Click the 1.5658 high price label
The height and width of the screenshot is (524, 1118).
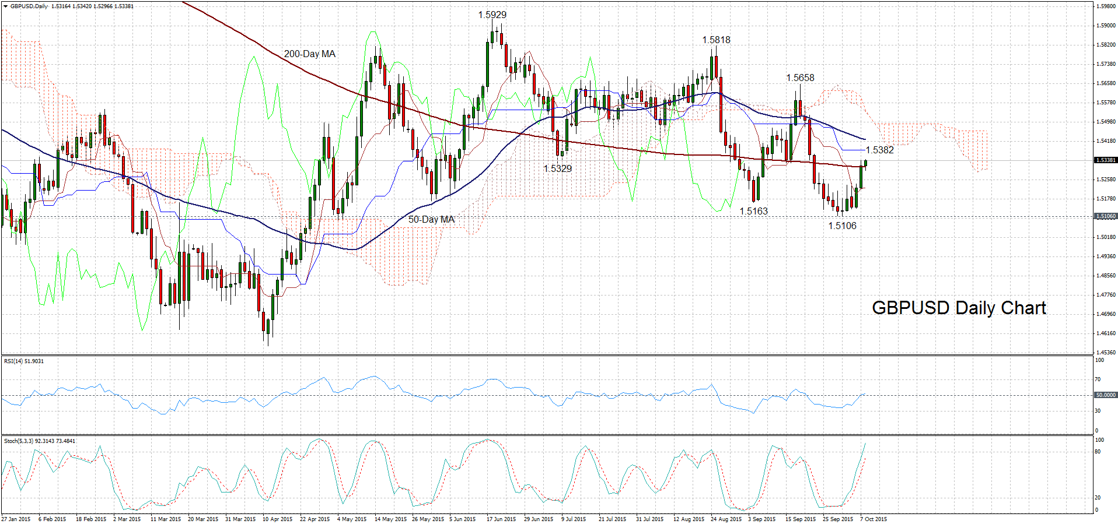tap(800, 78)
